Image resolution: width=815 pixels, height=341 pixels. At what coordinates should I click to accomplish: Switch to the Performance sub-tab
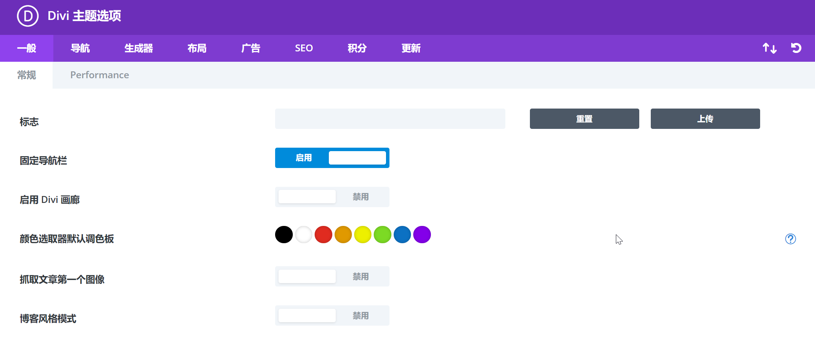pyautogui.click(x=99, y=75)
